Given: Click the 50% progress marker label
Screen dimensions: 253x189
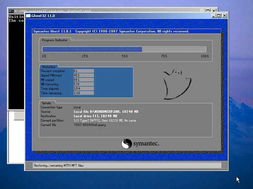Looking at the screenshot, I should coord(125,56).
